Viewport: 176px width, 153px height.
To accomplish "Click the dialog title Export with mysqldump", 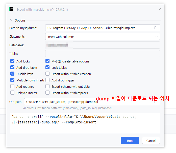I will (42, 9).
